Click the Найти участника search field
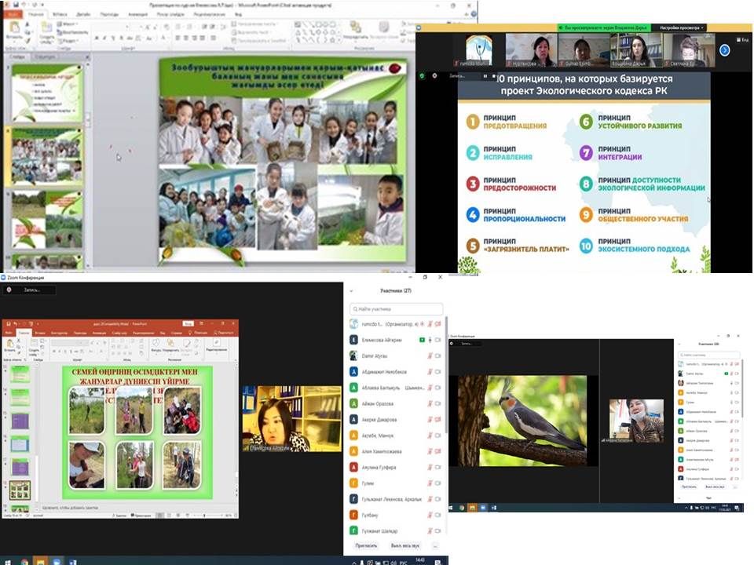The image size is (754, 565). [x=397, y=309]
